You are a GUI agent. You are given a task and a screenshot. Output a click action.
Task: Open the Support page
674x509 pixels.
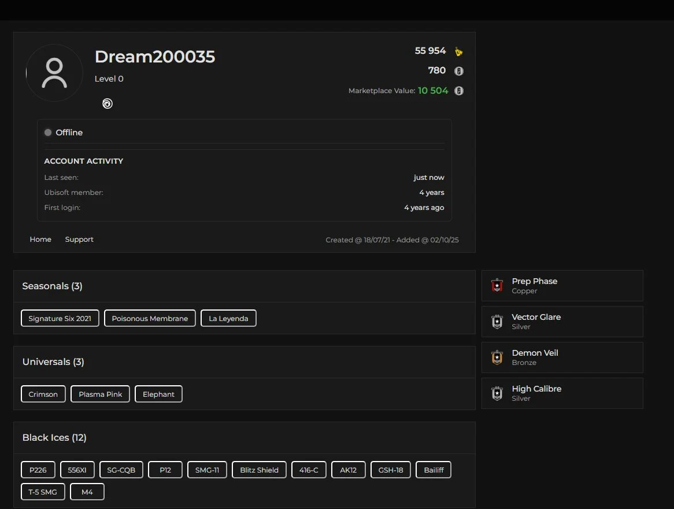(x=79, y=239)
